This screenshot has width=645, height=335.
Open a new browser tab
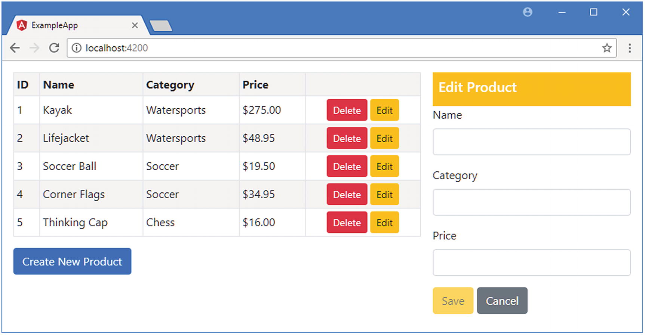pos(161,26)
